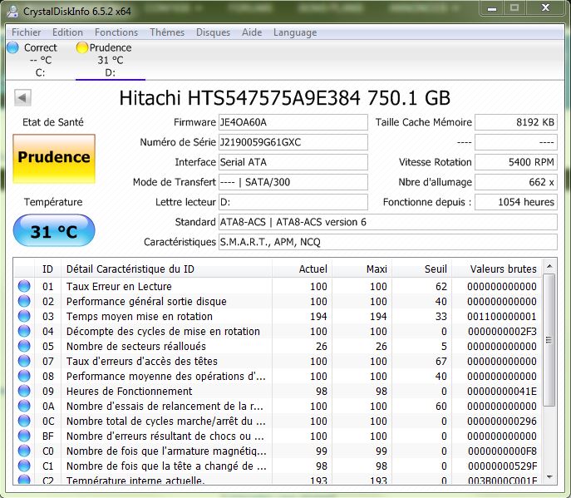
Task: Select 'Temps moyen mise en rotation' text
Action: [139, 317]
